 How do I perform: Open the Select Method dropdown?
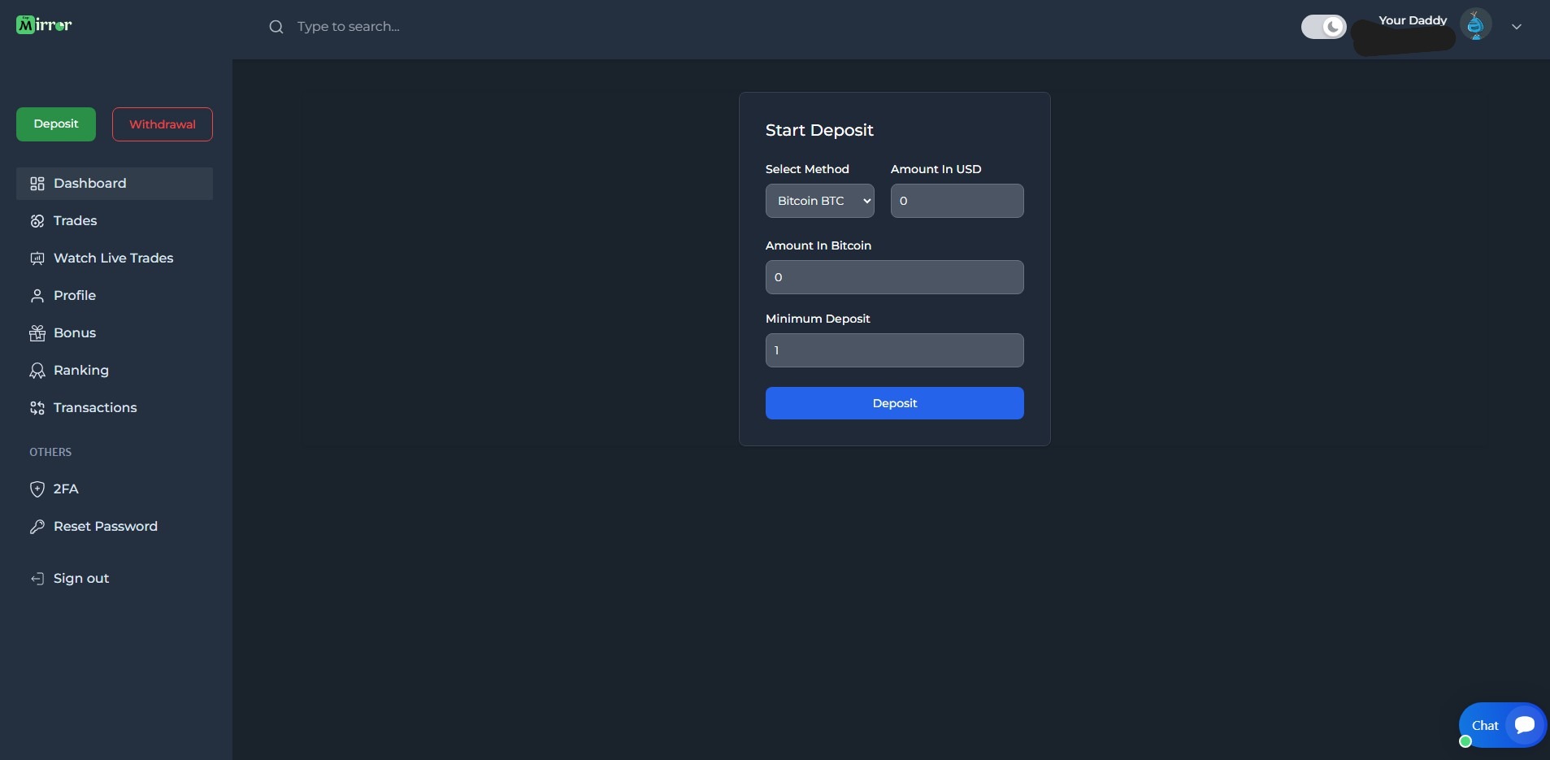coord(819,201)
